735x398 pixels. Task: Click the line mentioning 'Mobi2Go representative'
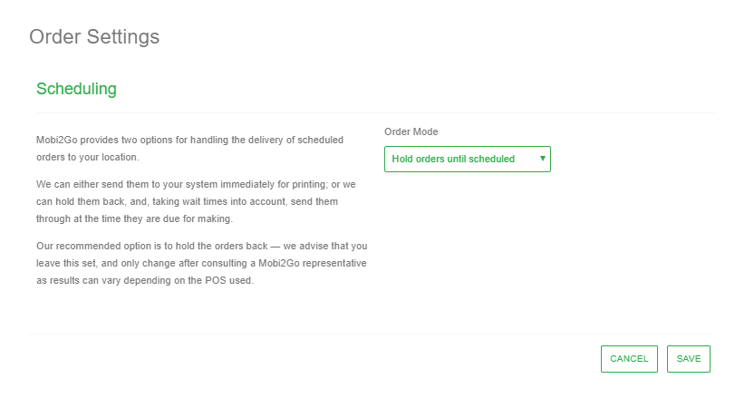click(200, 263)
